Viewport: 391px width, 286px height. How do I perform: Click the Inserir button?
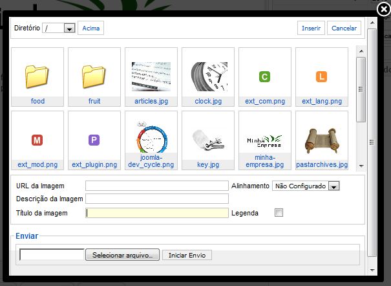(x=311, y=28)
